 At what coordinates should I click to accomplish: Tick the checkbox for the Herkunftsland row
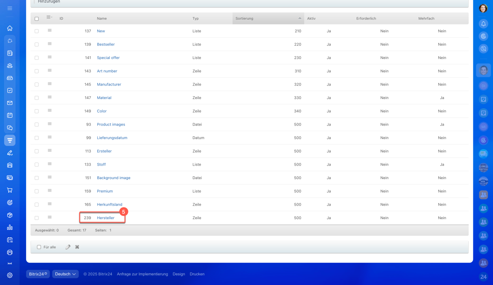click(37, 205)
